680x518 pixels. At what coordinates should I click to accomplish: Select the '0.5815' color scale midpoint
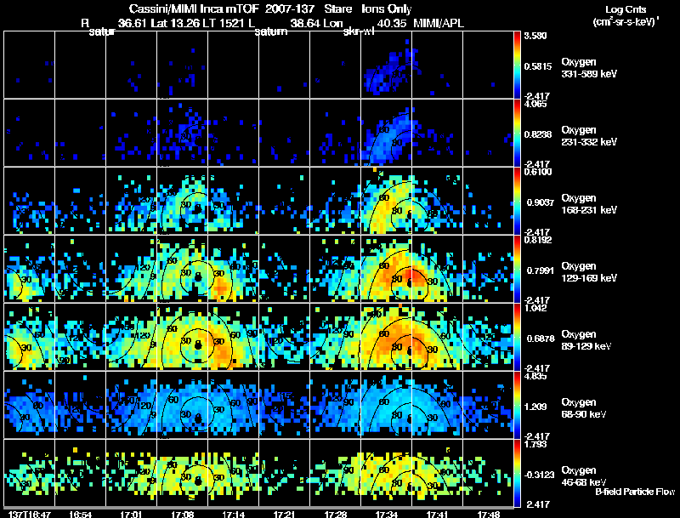(x=538, y=66)
